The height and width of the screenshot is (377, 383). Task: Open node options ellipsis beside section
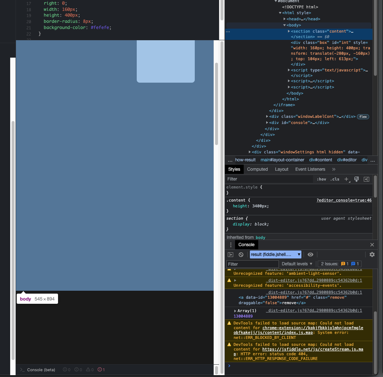[x=228, y=32]
